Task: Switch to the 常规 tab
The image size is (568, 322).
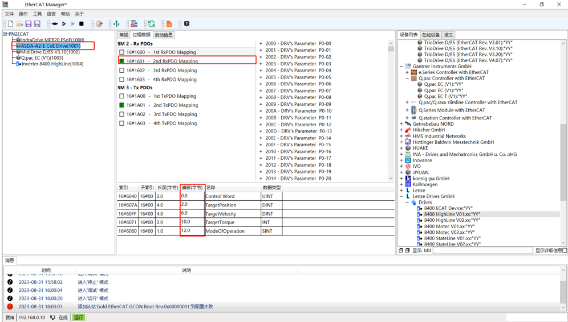Action: pyautogui.click(x=124, y=35)
